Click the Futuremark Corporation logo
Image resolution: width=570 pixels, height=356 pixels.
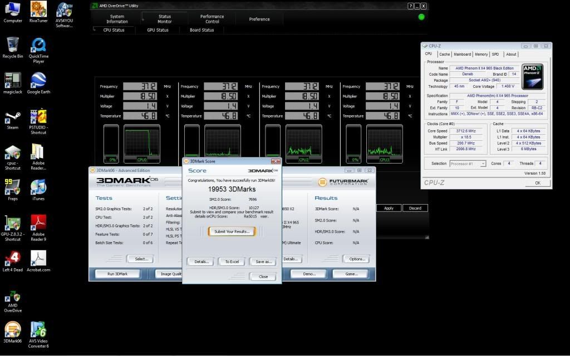[x=343, y=182]
